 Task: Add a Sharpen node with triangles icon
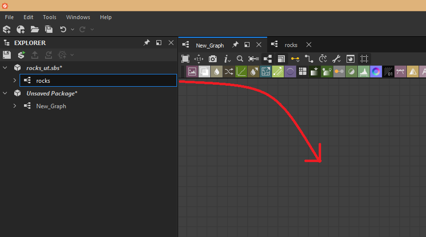[x=413, y=71]
